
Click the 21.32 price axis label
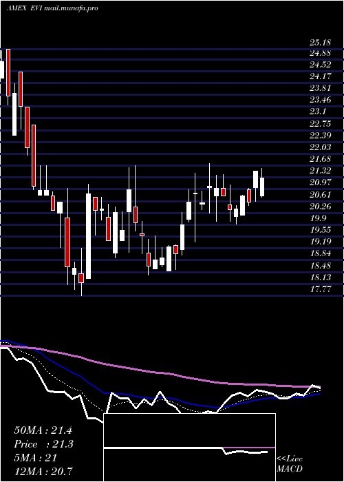[320, 171]
